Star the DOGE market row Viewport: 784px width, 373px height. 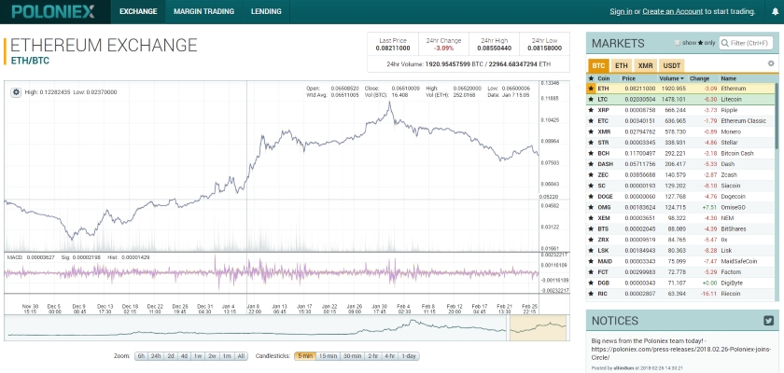(x=591, y=196)
